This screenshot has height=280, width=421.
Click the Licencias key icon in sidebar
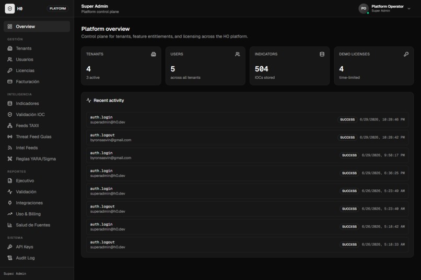[x=10, y=70]
